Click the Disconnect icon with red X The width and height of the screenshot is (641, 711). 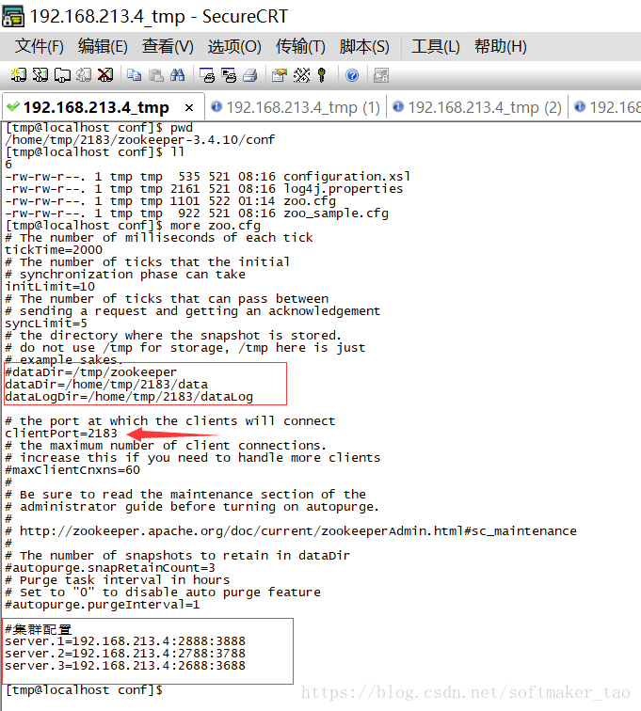click(105, 75)
